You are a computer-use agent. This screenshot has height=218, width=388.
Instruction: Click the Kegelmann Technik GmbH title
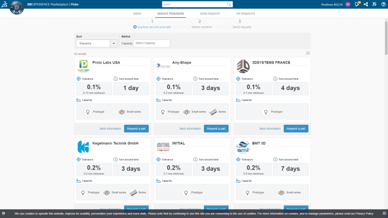[115, 143]
